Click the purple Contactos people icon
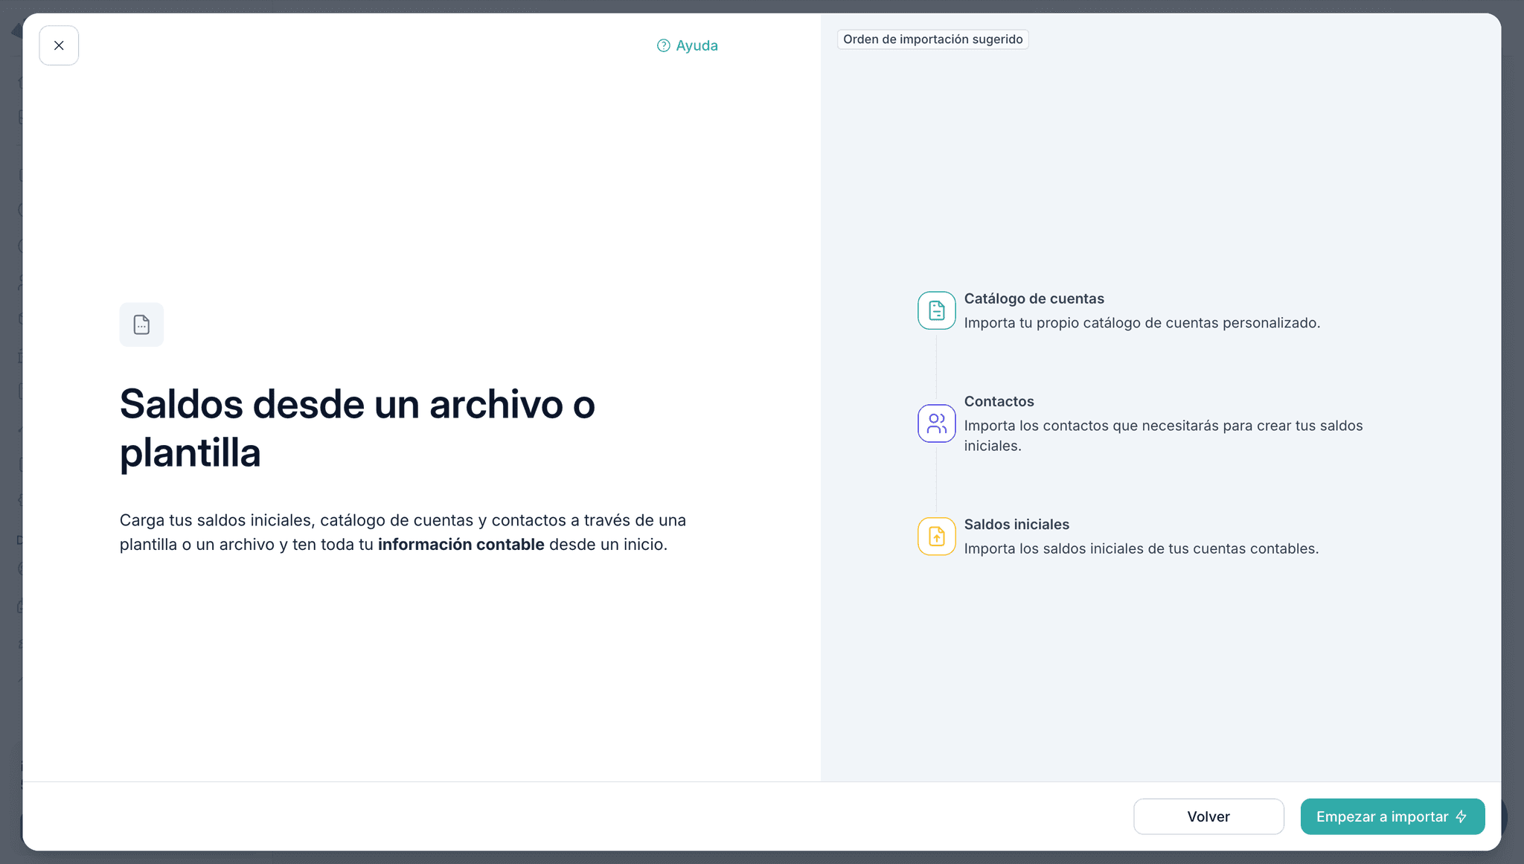1524x864 pixels. coord(936,423)
